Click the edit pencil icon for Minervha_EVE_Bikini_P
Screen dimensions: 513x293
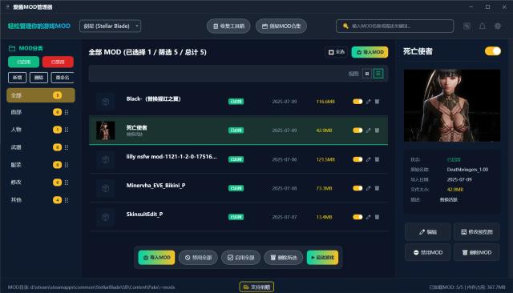click(x=369, y=188)
